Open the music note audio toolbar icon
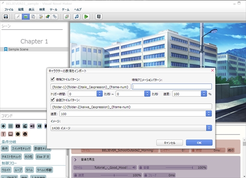This screenshot has width=246, height=178. click(77, 17)
